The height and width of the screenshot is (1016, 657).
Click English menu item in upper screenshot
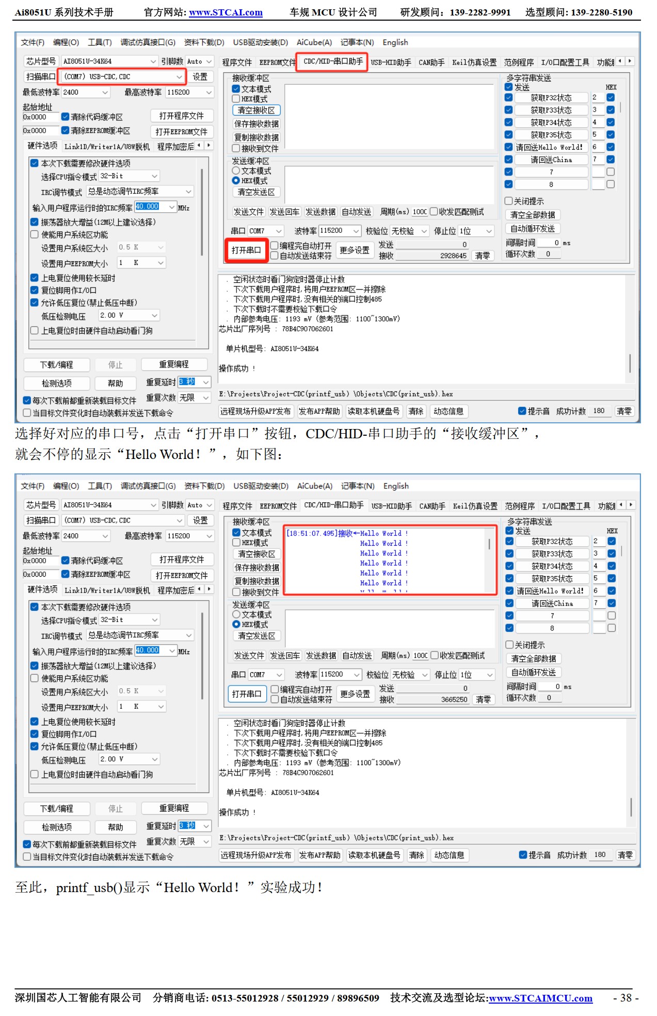(x=395, y=42)
